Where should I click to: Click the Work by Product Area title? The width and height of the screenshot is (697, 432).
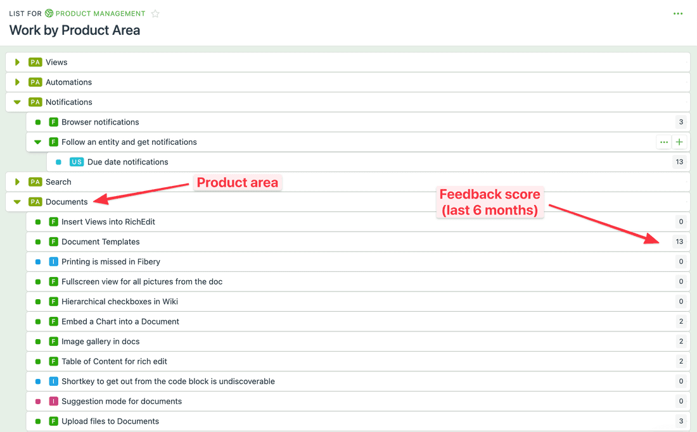pos(74,30)
